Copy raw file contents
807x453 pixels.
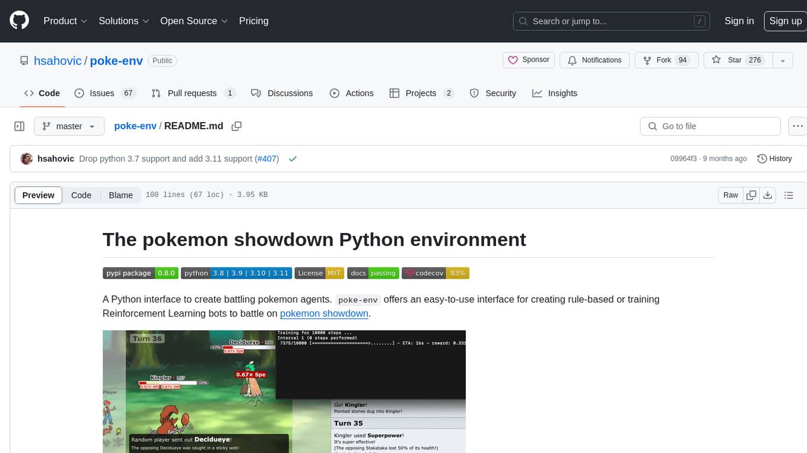tap(751, 195)
